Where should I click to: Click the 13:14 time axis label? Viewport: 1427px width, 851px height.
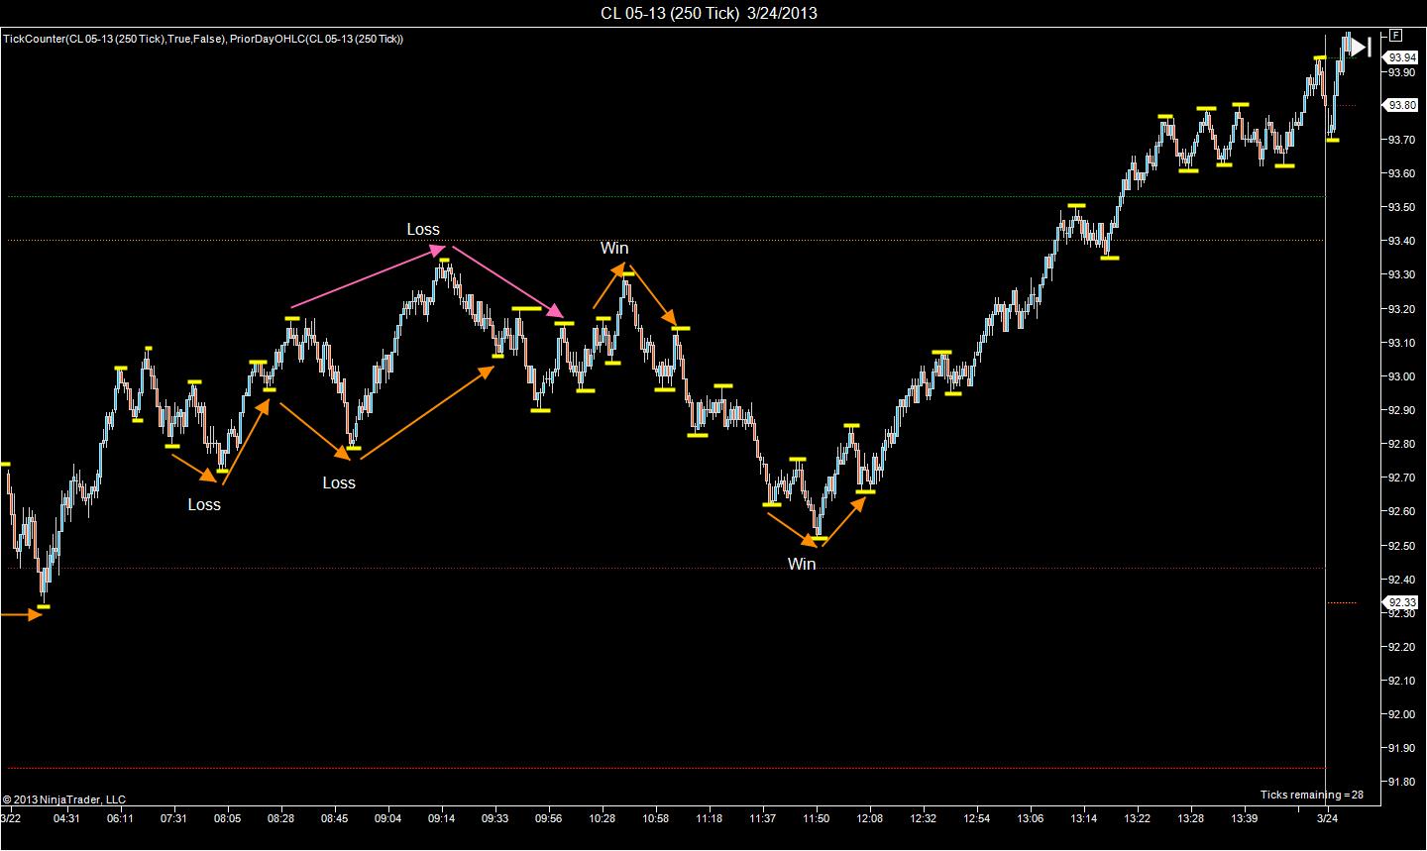pos(1084,818)
